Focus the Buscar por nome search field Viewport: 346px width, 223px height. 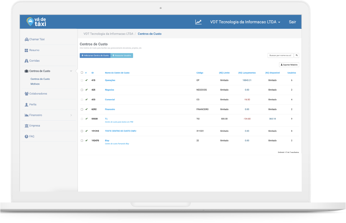tap(280, 56)
